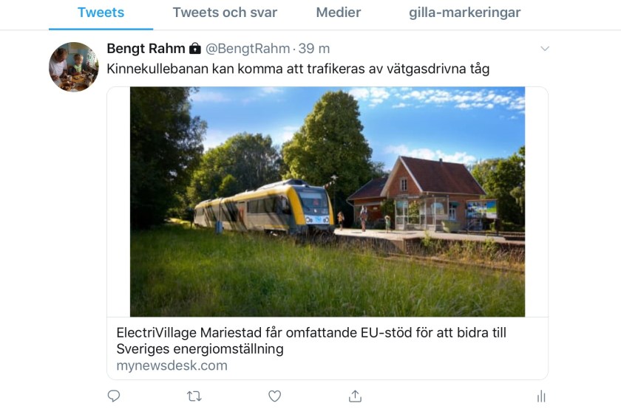Share the tweet via the share icon
Viewport: 621px width, 409px height.
(x=355, y=396)
